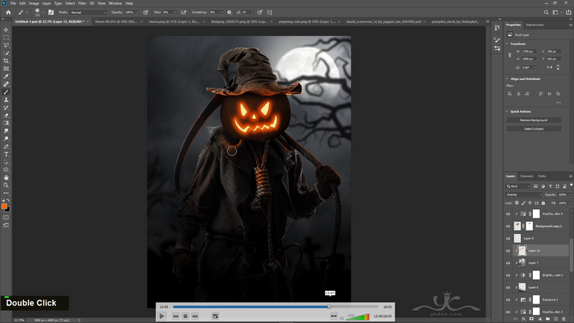Image resolution: width=574 pixels, height=323 pixels.
Task: Select the Path Selection tool
Action: coord(6,161)
